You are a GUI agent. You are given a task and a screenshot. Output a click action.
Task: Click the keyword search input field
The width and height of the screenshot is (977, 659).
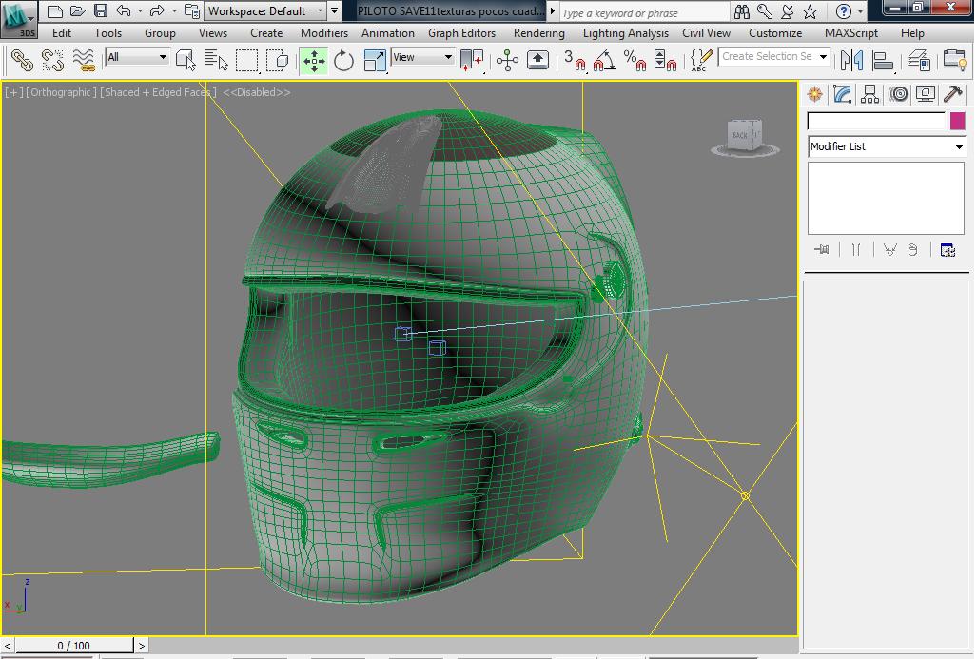(x=642, y=12)
